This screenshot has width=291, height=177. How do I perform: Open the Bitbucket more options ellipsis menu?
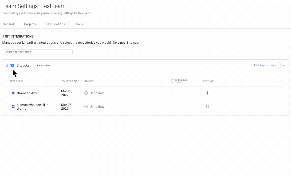coord(283,65)
